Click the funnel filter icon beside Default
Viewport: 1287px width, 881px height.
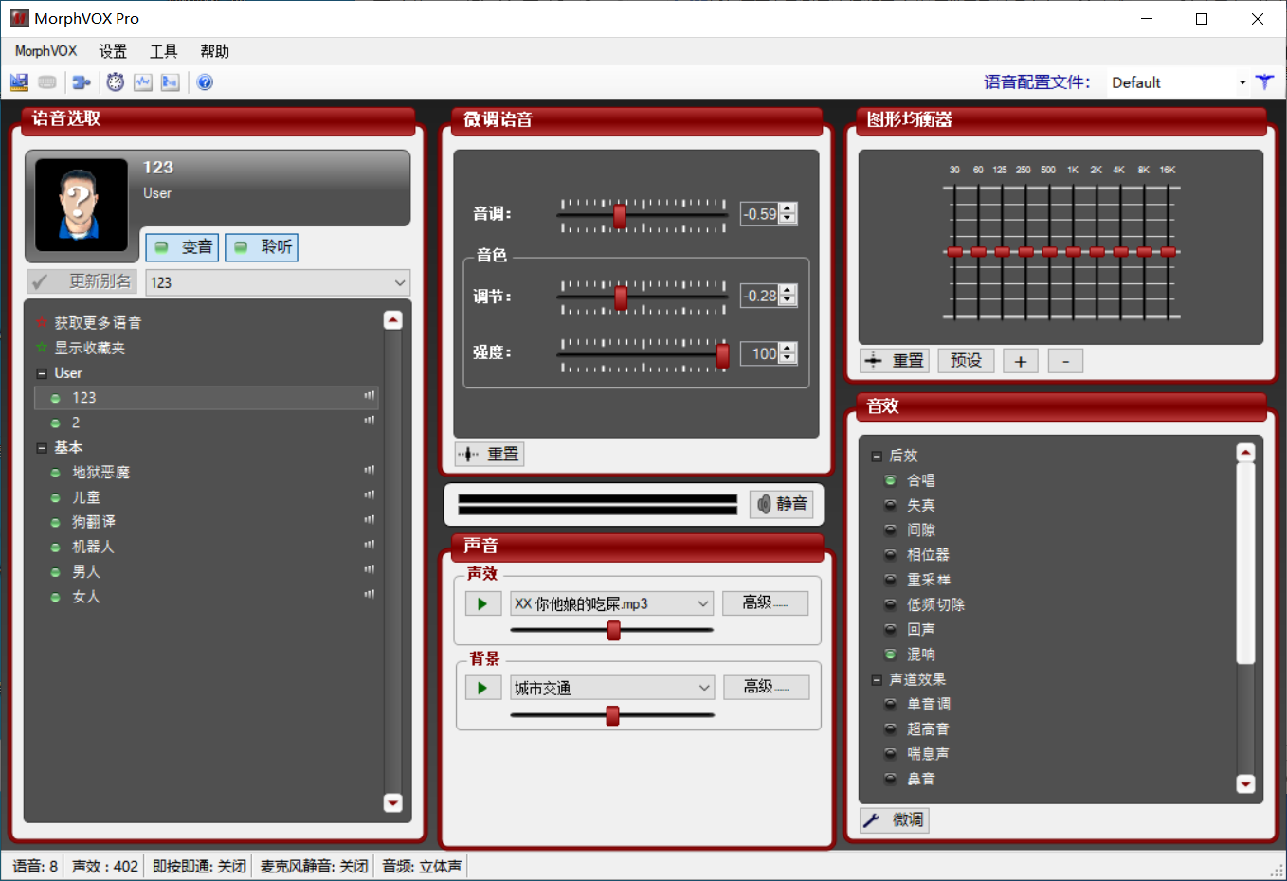tap(1264, 82)
